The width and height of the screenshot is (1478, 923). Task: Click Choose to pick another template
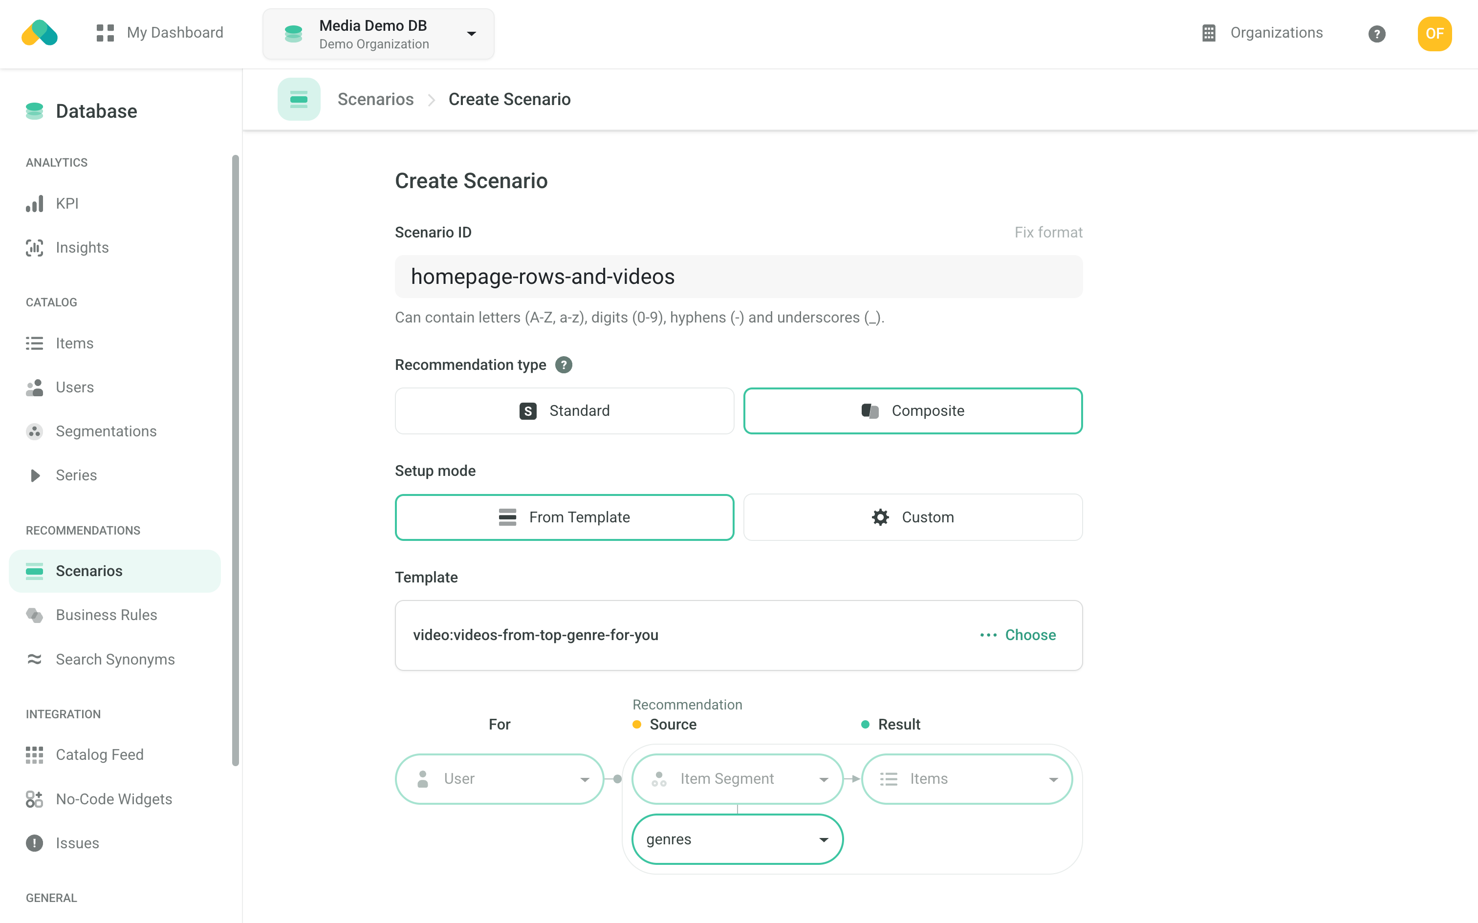pyautogui.click(x=1030, y=635)
